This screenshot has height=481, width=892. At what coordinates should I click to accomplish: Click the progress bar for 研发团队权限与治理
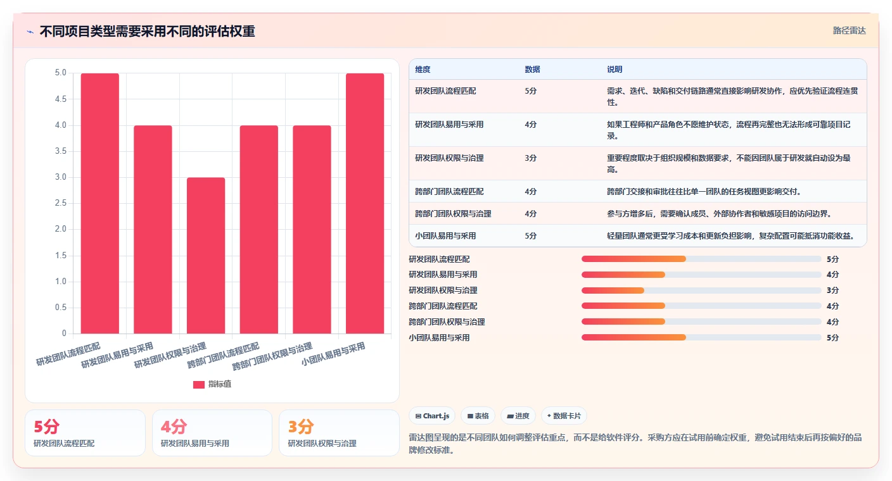[701, 290]
